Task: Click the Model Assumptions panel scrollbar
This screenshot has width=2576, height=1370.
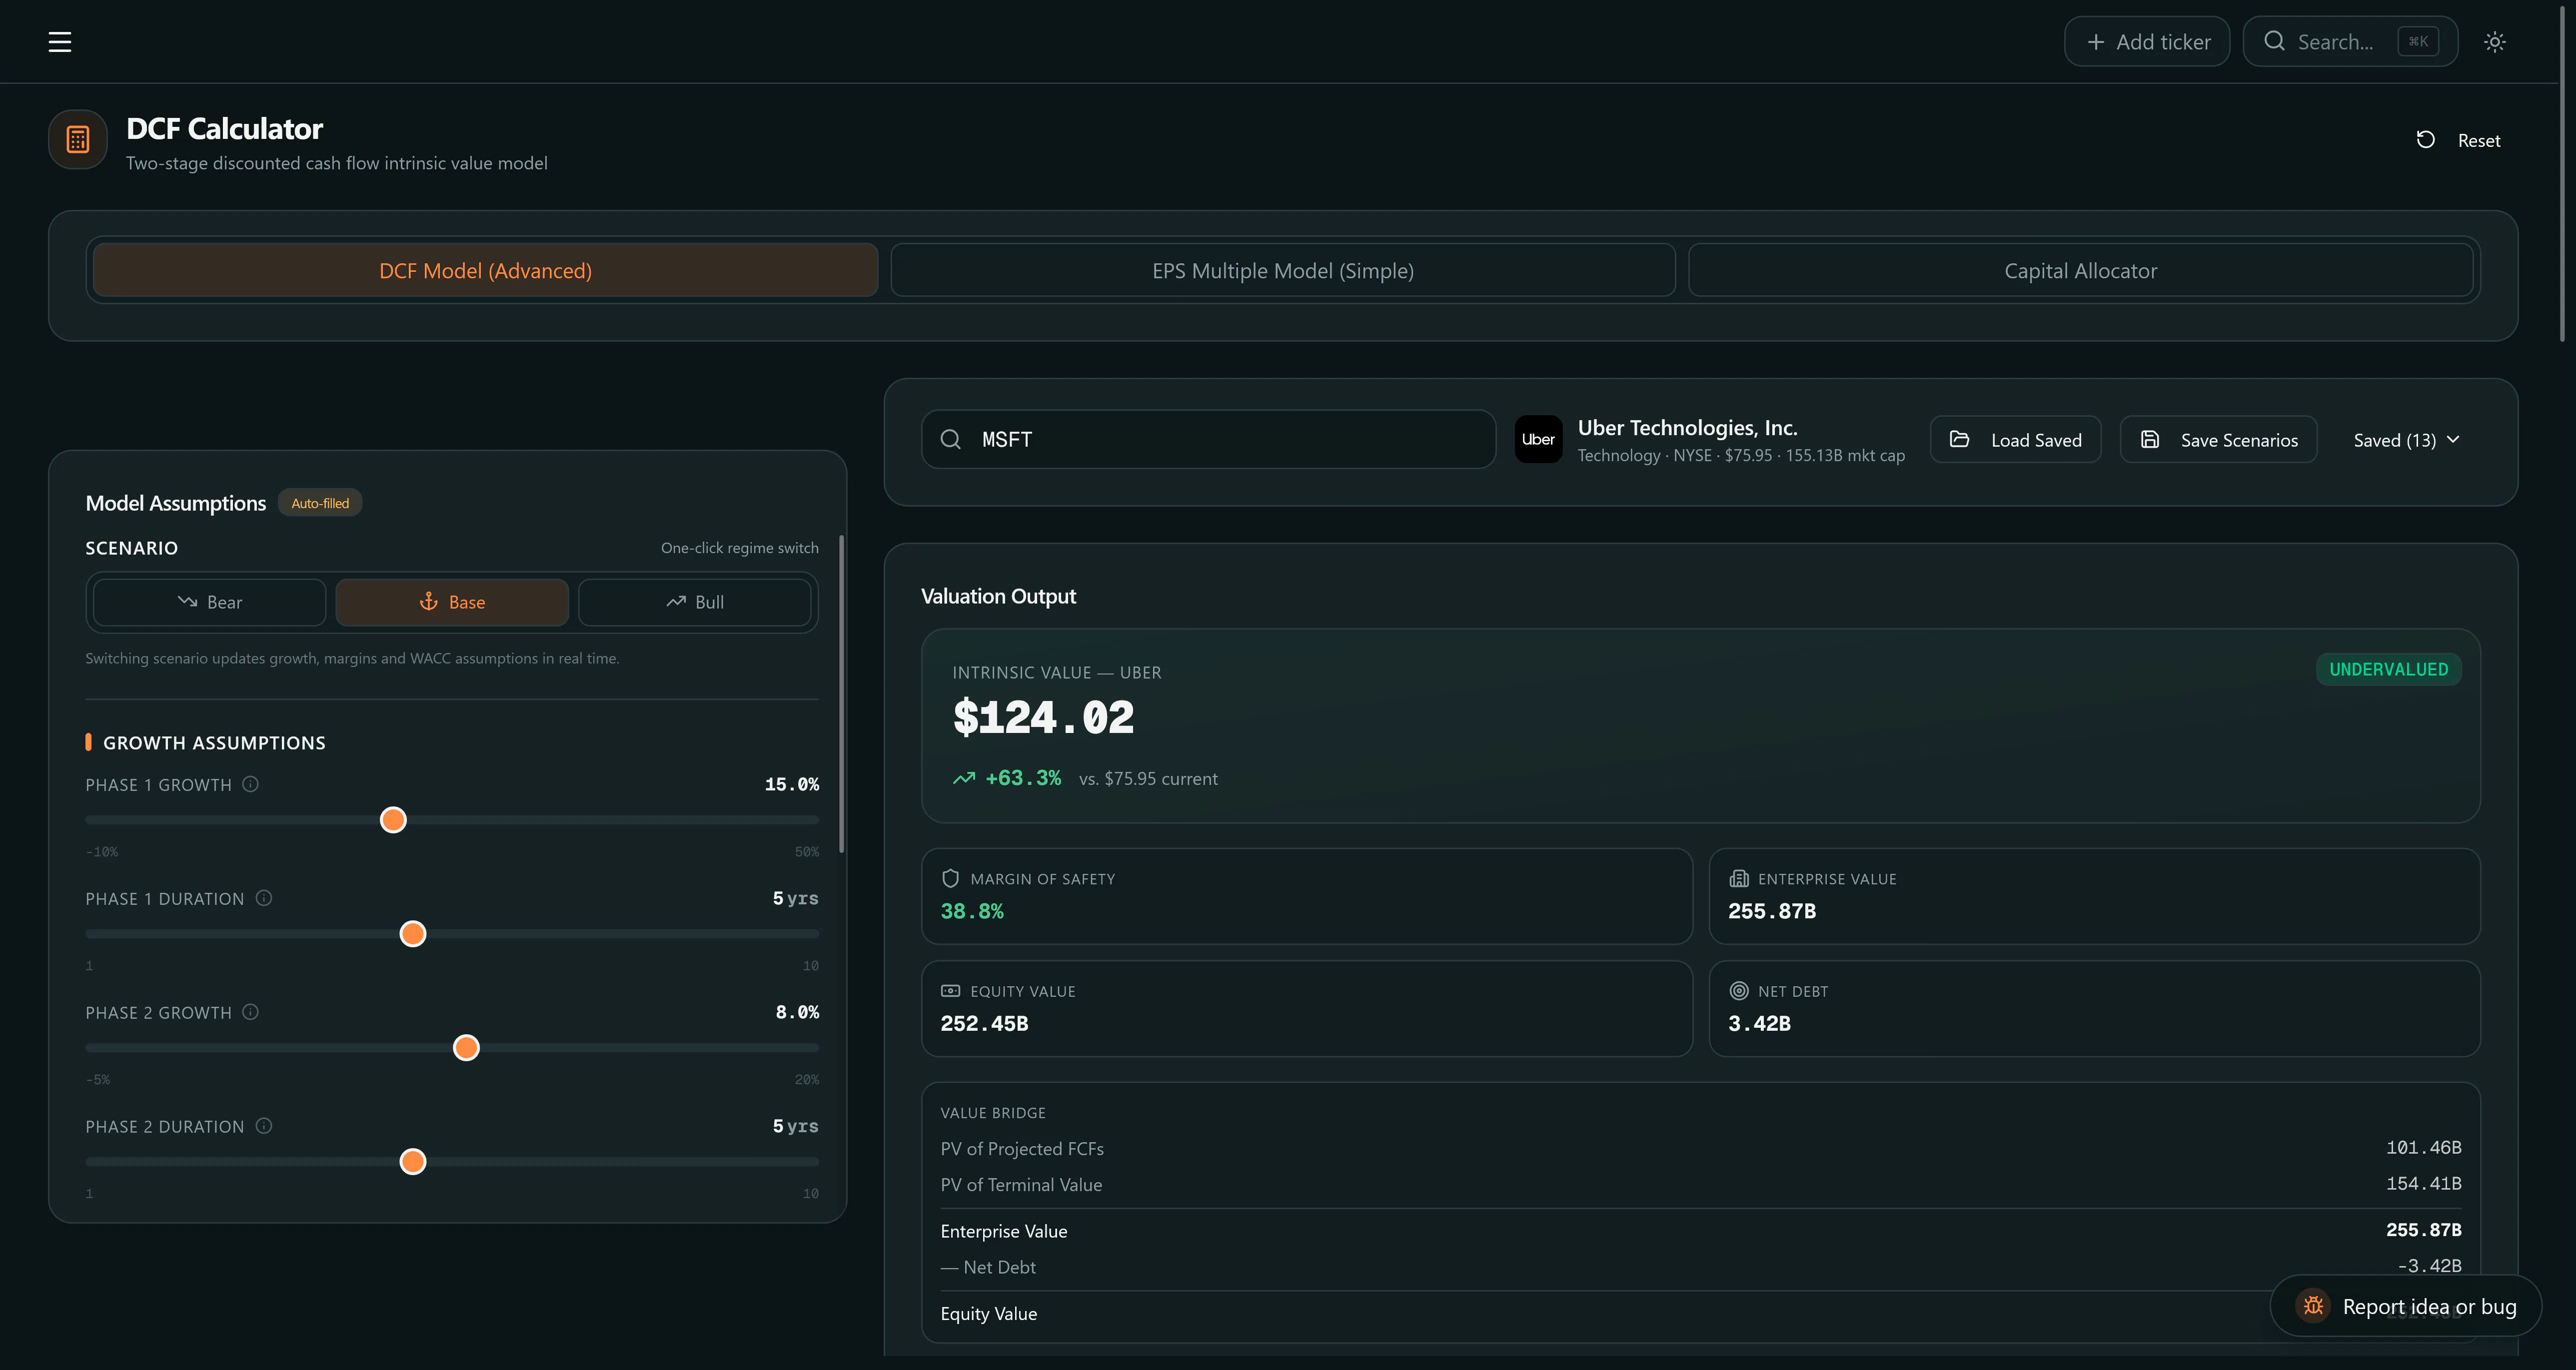Action: click(x=842, y=695)
